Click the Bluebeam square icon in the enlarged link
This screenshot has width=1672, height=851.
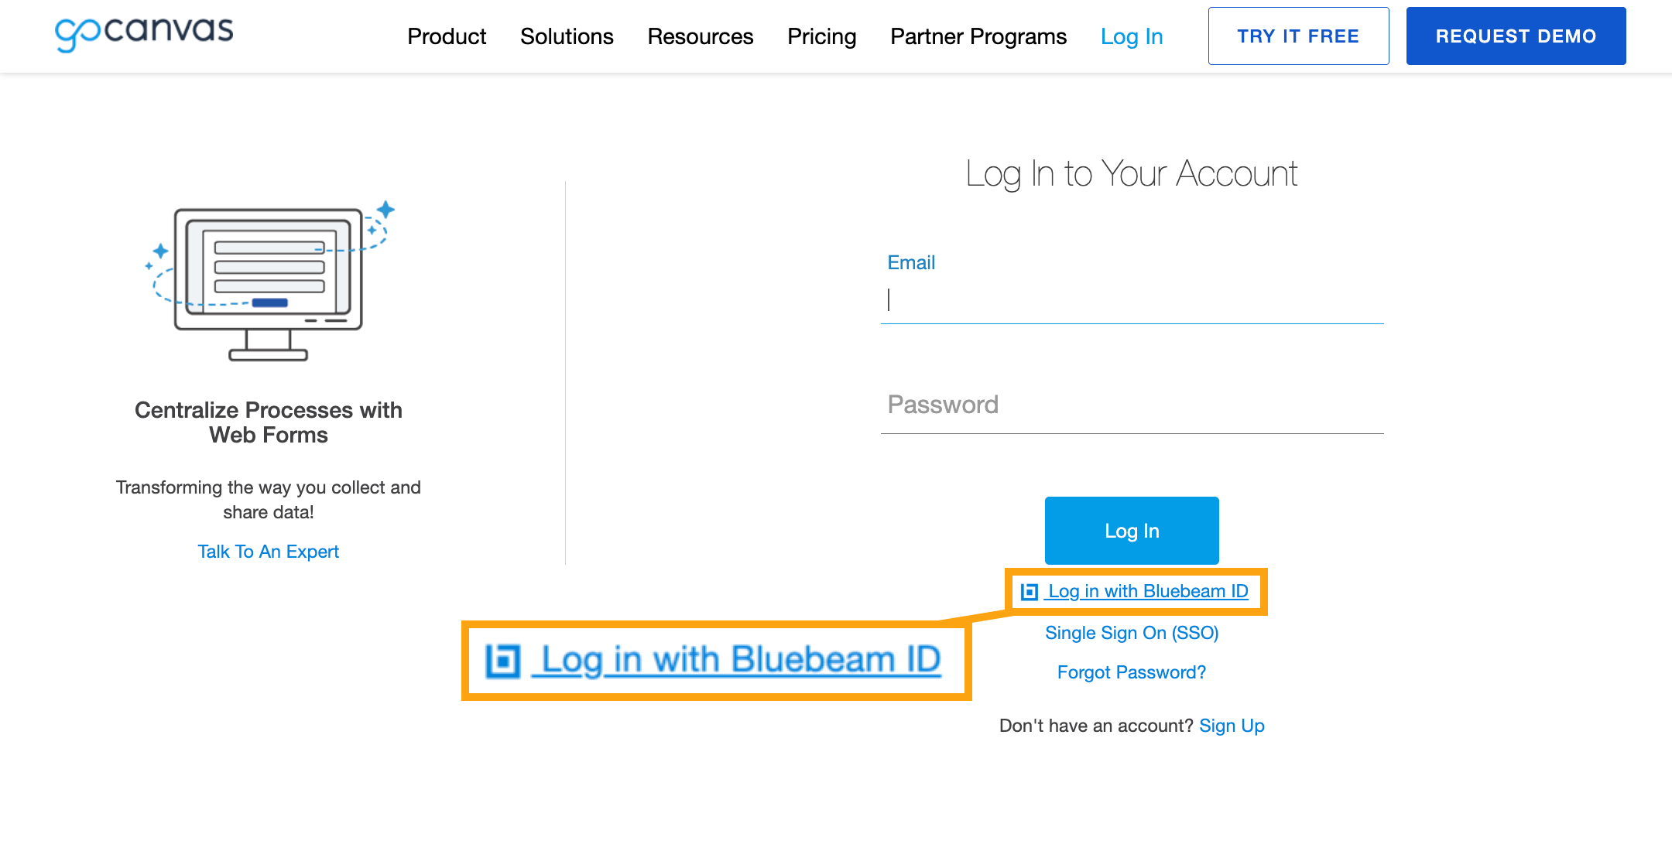[505, 660]
